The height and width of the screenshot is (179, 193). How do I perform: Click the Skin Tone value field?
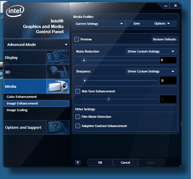tap(168, 99)
